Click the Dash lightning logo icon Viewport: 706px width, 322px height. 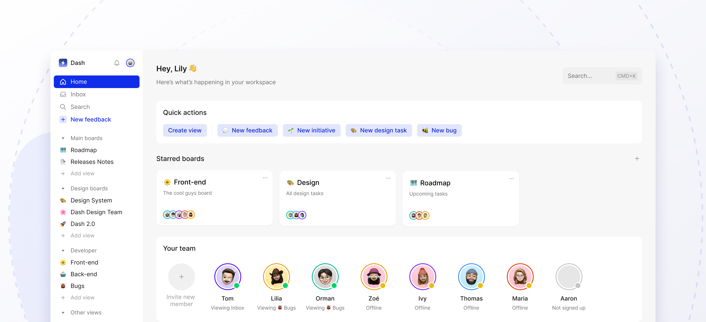63,63
